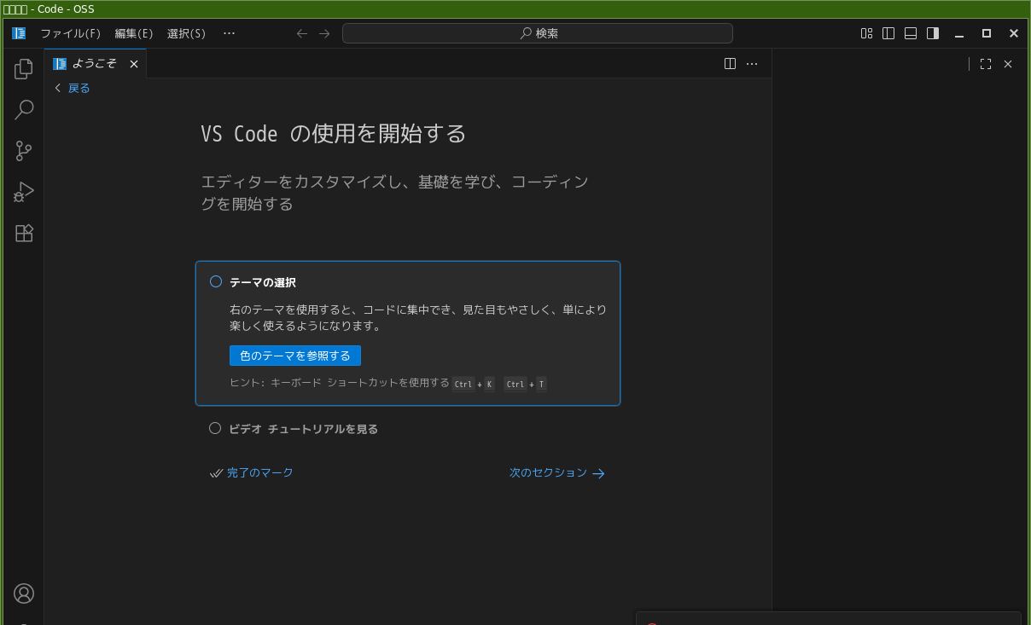The image size is (1031, 625).
Task: Go forward with the right arrow
Action: click(324, 33)
